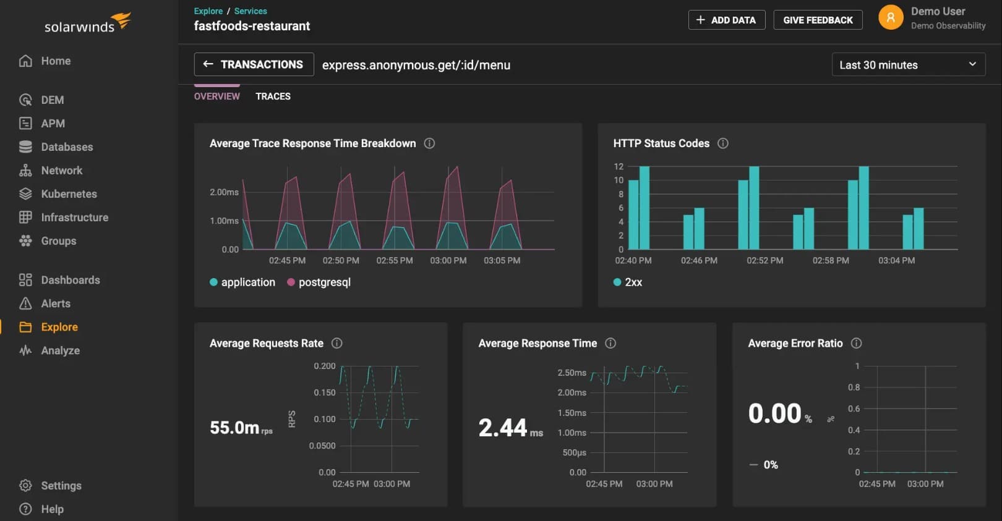
Task: Click the plus icon in ADD DATA
Action: (700, 20)
